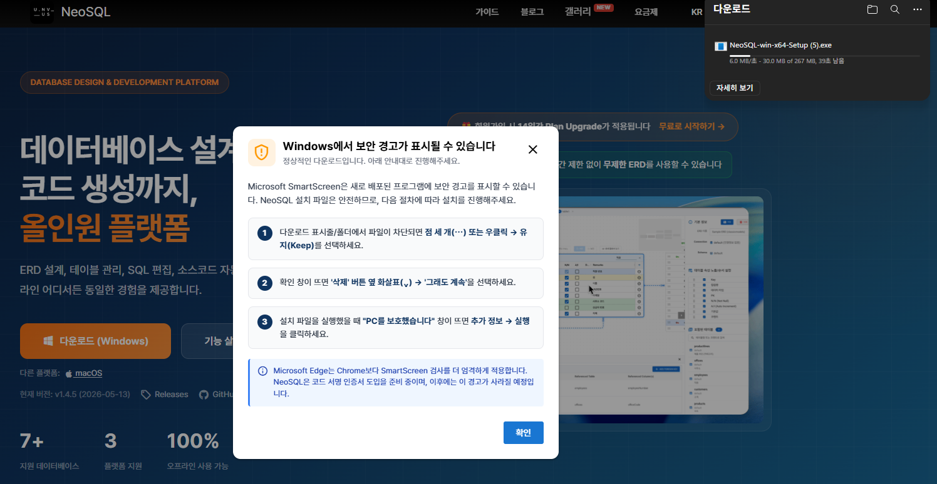Click the NEW badge beside 갤러리
This screenshot has width=937, height=484.
(x=604, y=8)
